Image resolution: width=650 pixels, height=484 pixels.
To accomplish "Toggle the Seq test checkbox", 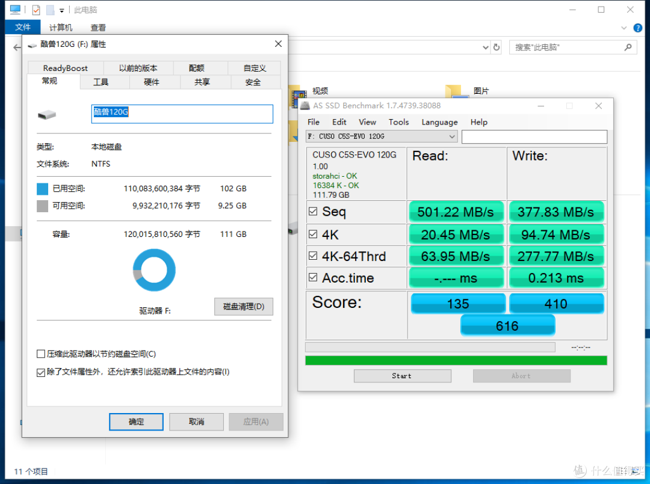I will pos(313,212).
